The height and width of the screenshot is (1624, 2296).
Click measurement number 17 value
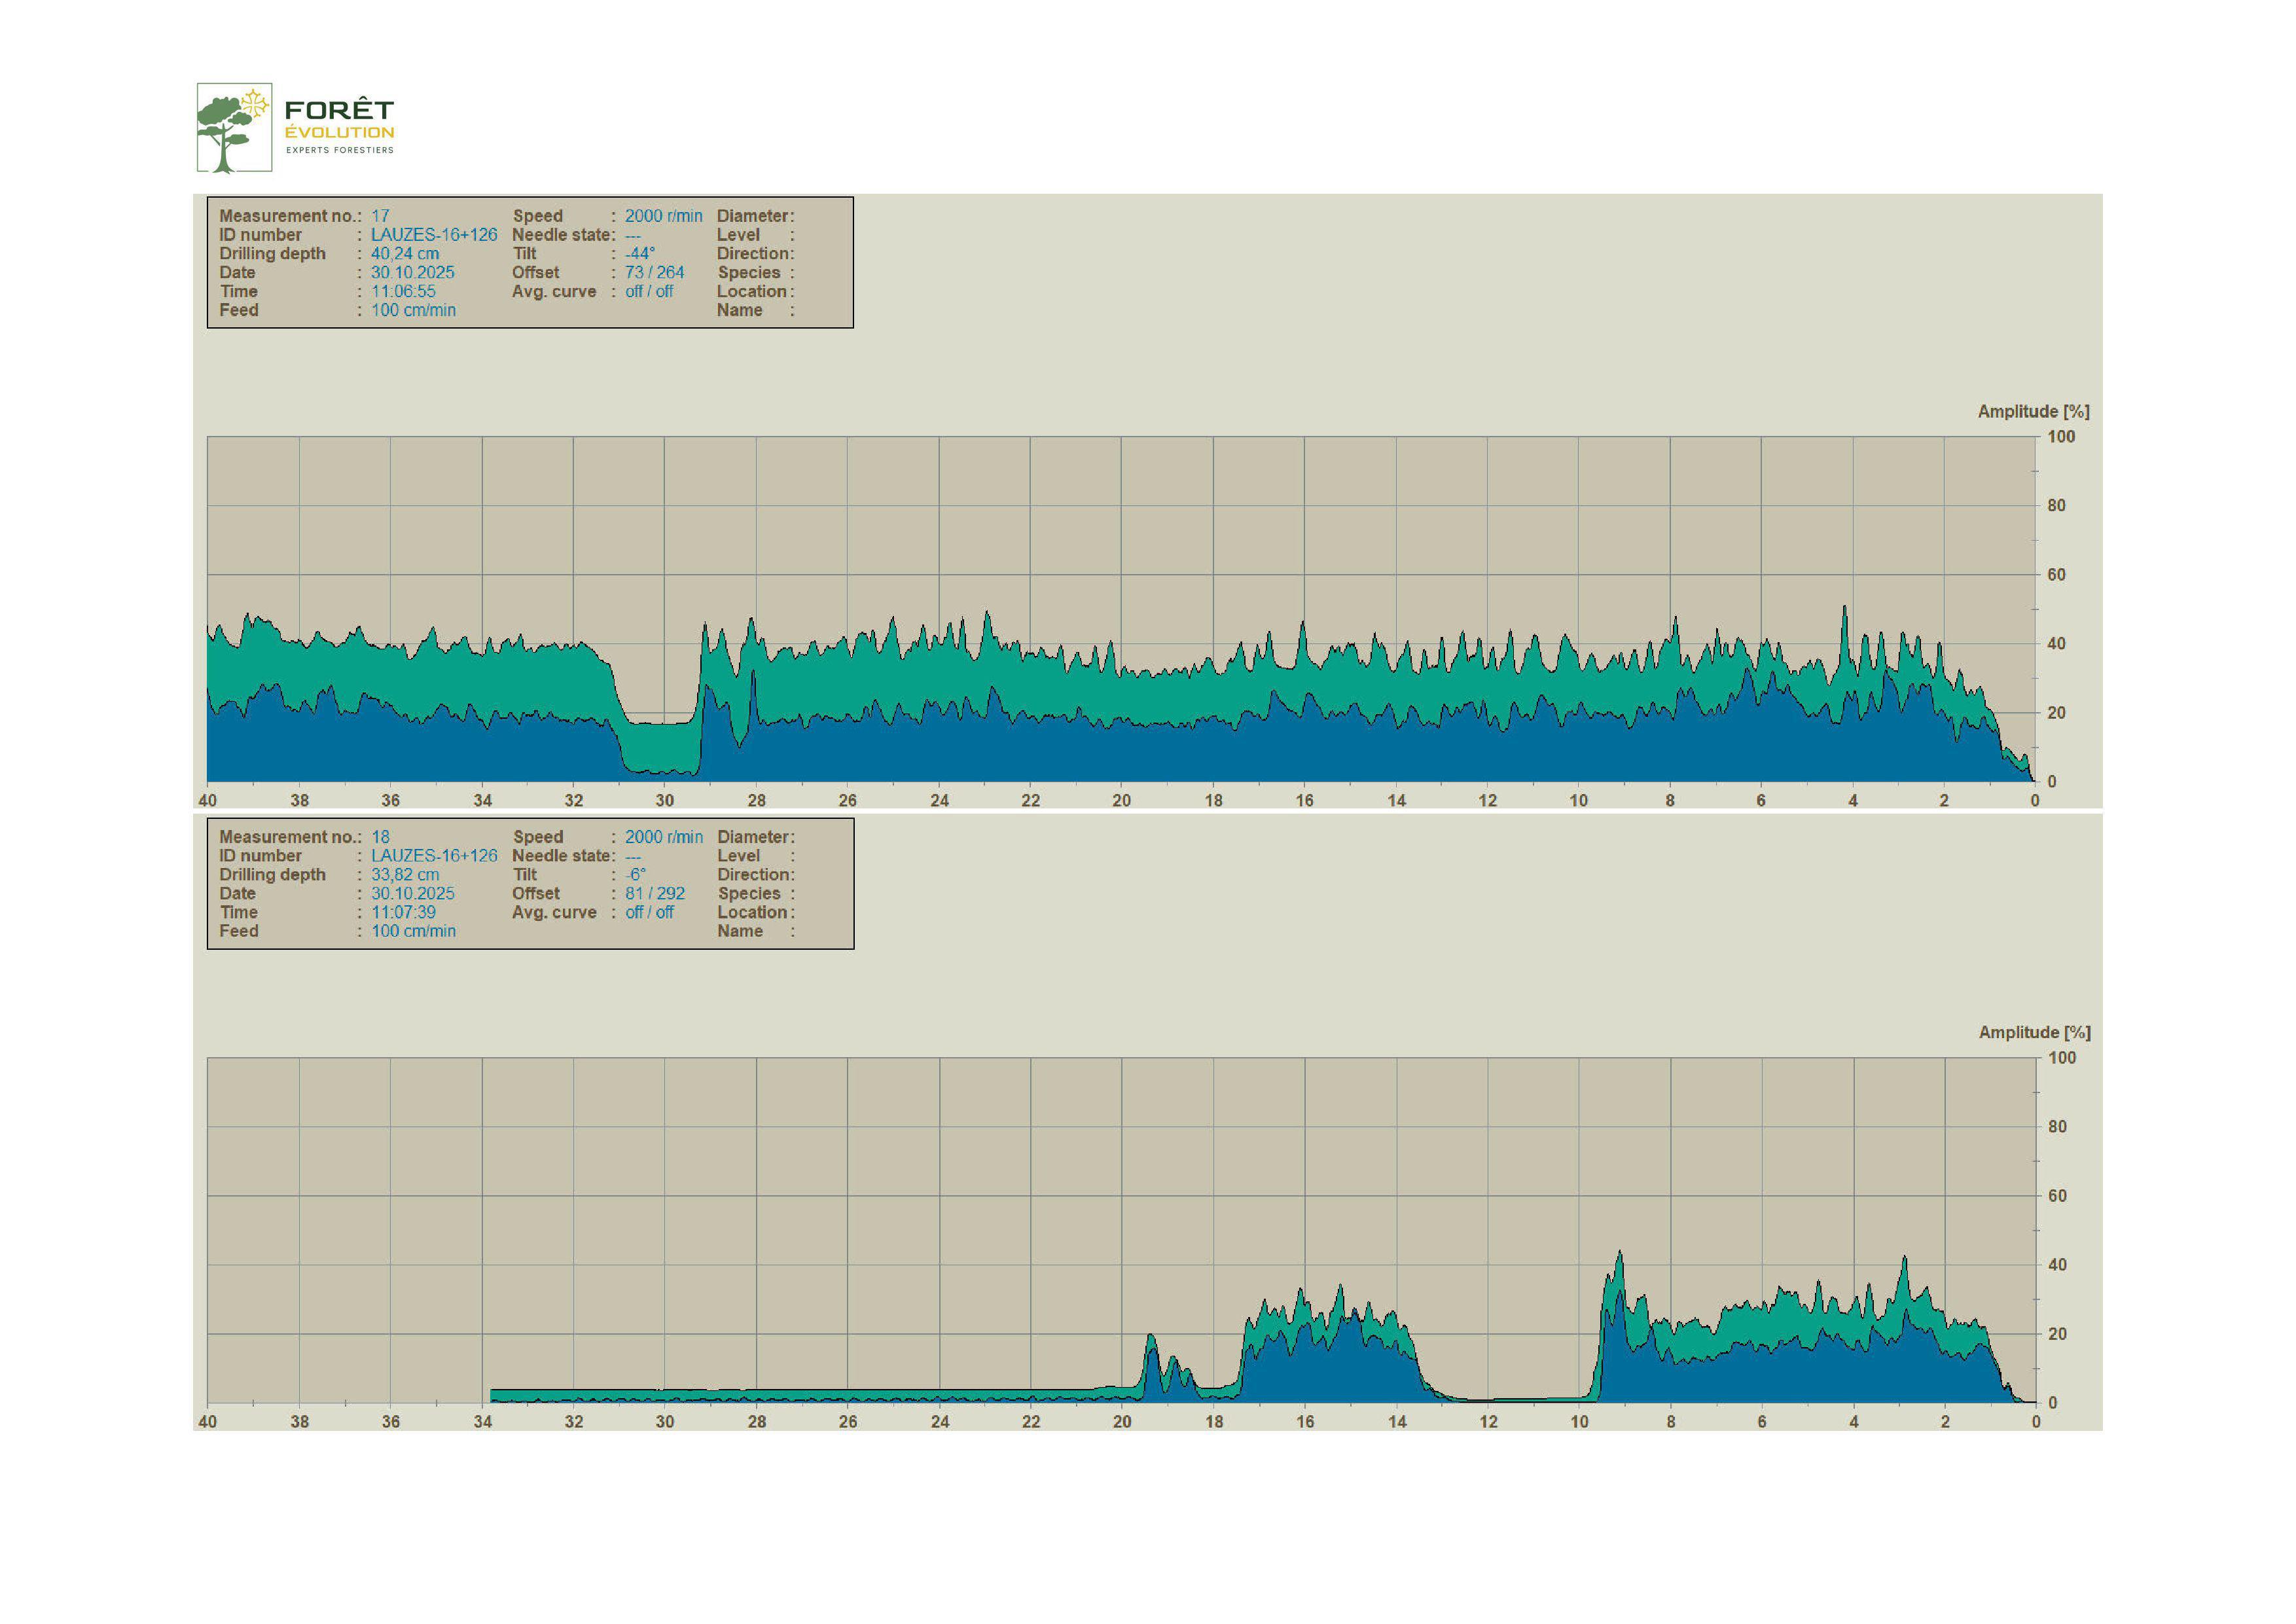coord(380,216)
